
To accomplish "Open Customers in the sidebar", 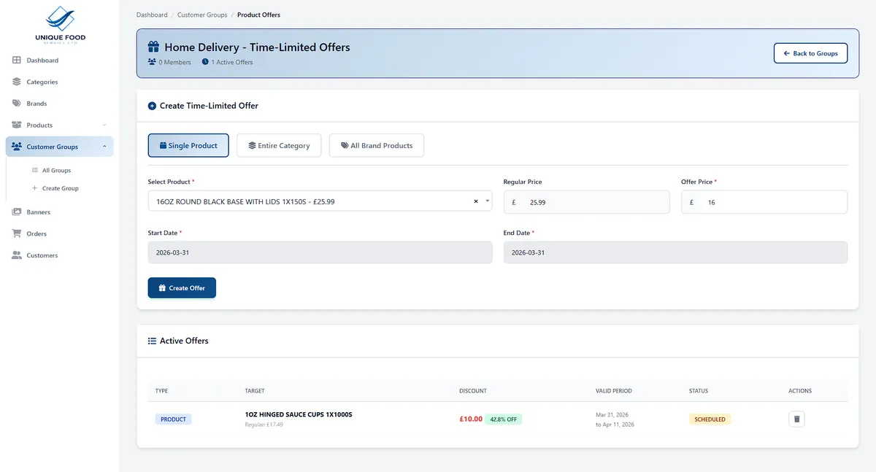I will [x=60, y=255].
